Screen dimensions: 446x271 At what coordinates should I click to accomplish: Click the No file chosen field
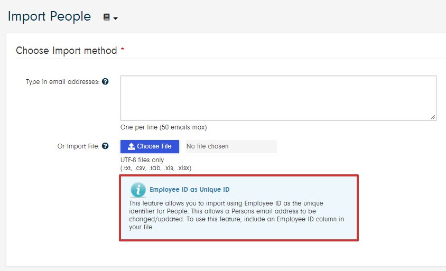click(x=230, y=146)
